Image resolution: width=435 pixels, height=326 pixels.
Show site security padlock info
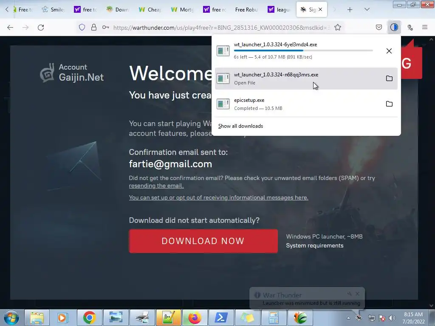94,27
